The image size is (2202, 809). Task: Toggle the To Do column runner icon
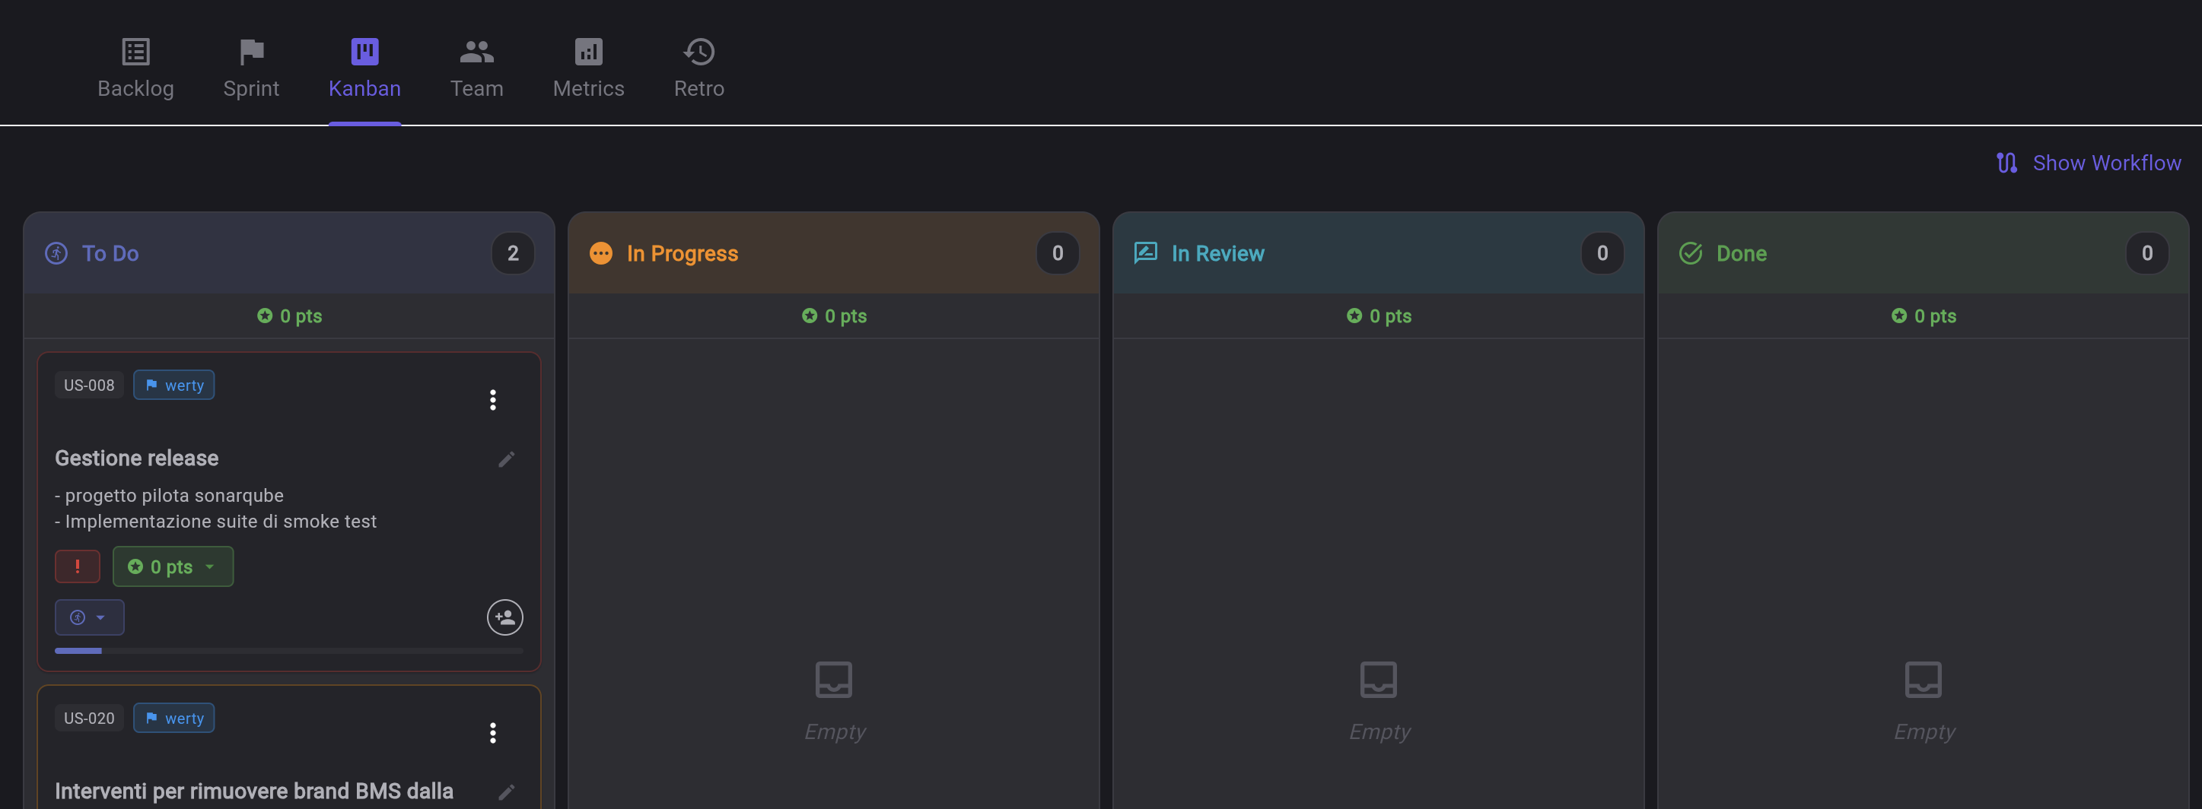[56, 253]
